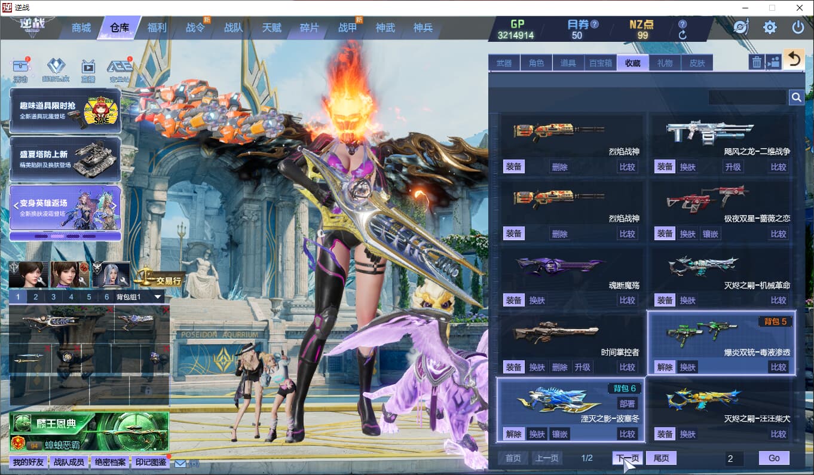Click the orange back arrow button
Screen dimensions: 814x475
(x=794, y=60)
